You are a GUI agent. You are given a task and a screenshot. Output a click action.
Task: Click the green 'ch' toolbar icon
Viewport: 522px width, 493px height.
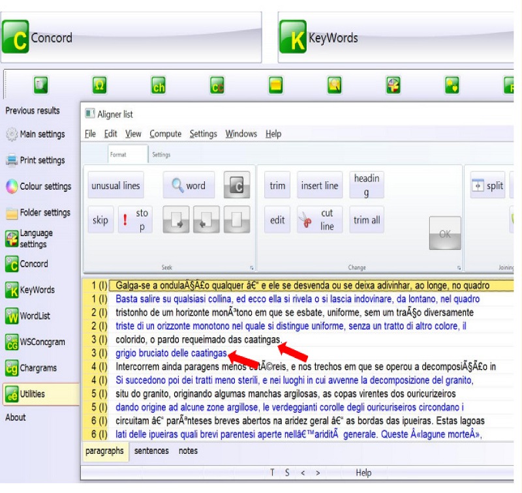(158, 85)
